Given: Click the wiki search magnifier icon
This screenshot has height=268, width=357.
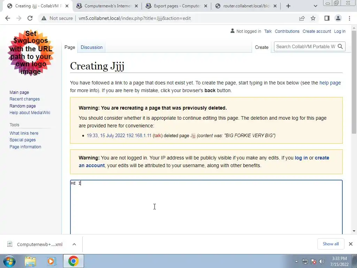Looking at the screenshot, I should (340, 46).
